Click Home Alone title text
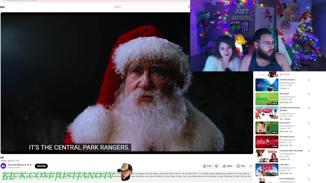 (x=284, y=123)
